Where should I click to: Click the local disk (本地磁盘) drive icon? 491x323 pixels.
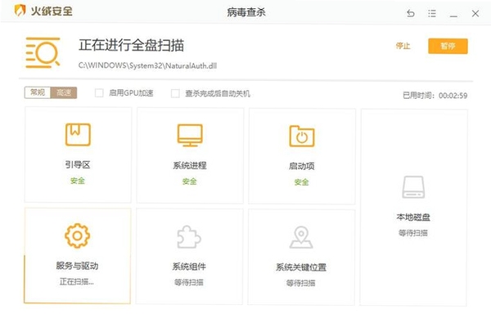click(x=413, y=187)
